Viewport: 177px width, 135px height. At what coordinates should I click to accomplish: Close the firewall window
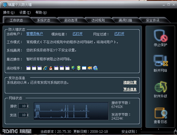tap(174, 4)
